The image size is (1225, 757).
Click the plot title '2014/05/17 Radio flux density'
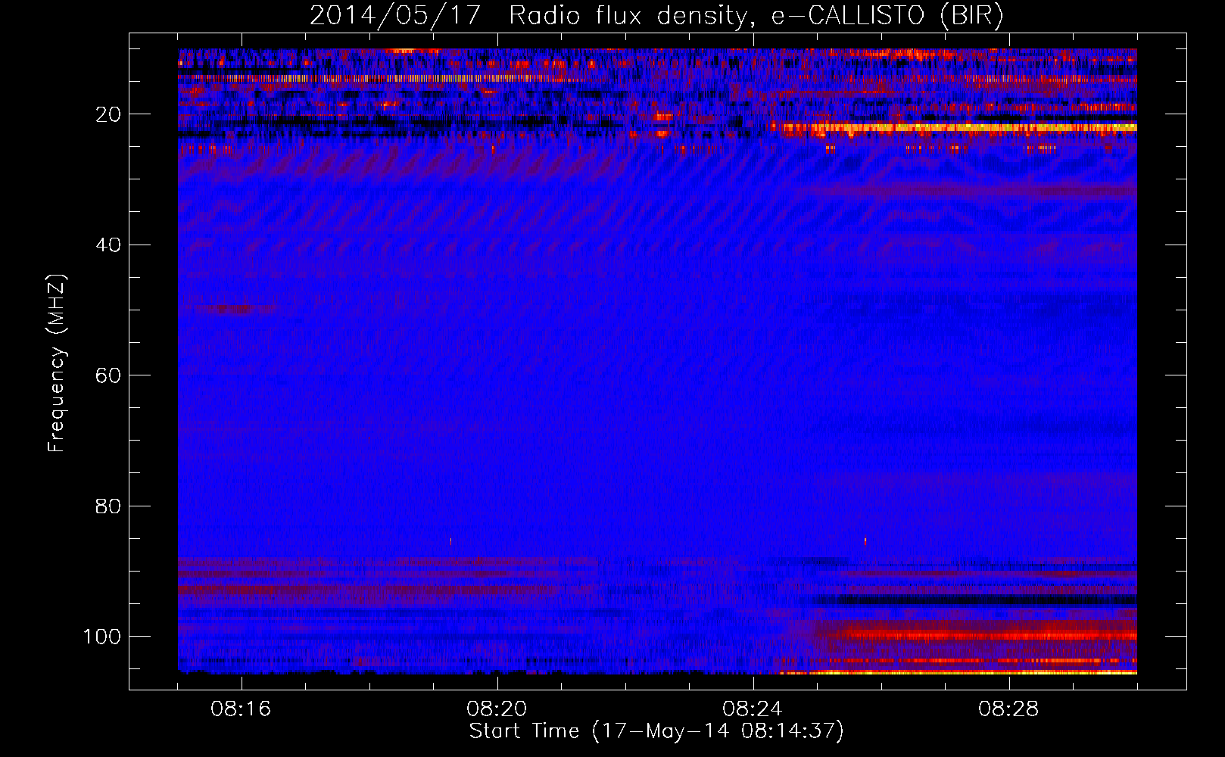click(x=528, y=16)
